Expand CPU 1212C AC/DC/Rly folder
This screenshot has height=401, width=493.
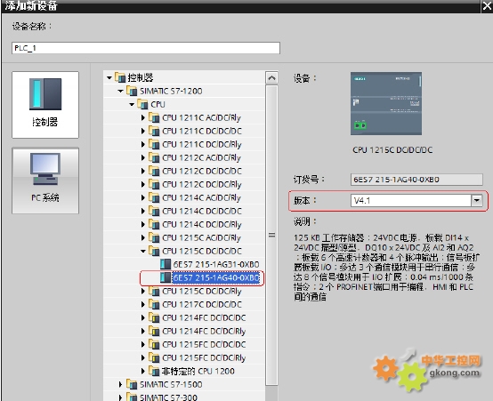(143, 157)
